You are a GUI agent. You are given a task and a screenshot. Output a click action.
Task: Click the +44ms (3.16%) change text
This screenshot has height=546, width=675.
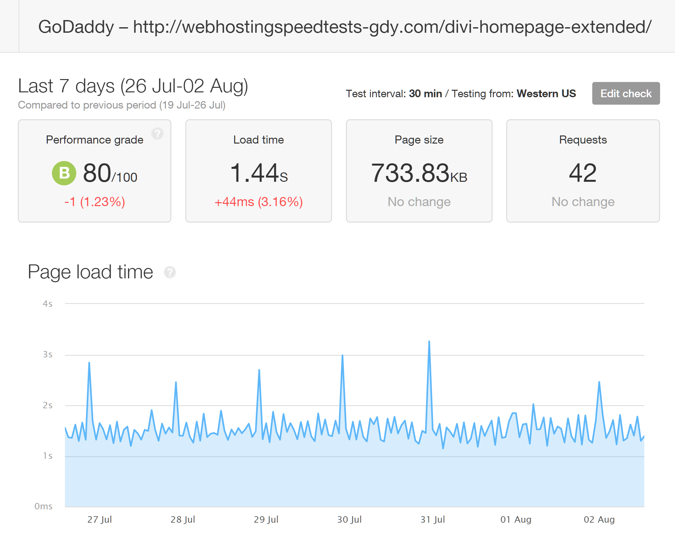[259, 202]
